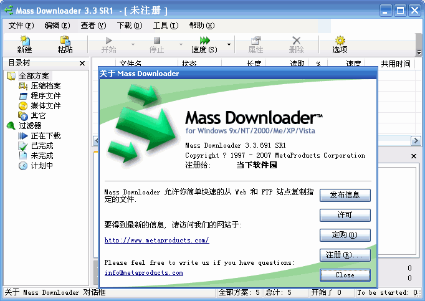Close the lower details panel

[414, 156]
